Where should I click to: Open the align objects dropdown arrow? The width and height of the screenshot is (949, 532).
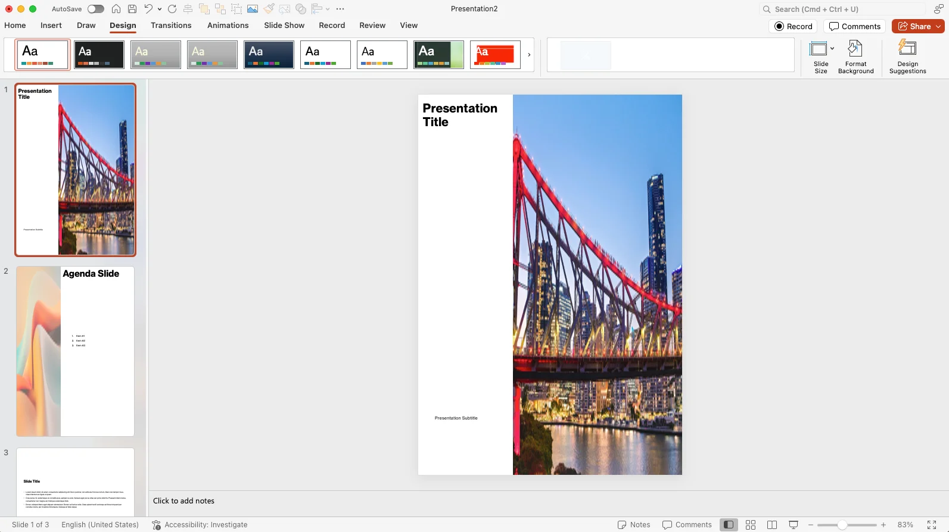click(328, 9)
